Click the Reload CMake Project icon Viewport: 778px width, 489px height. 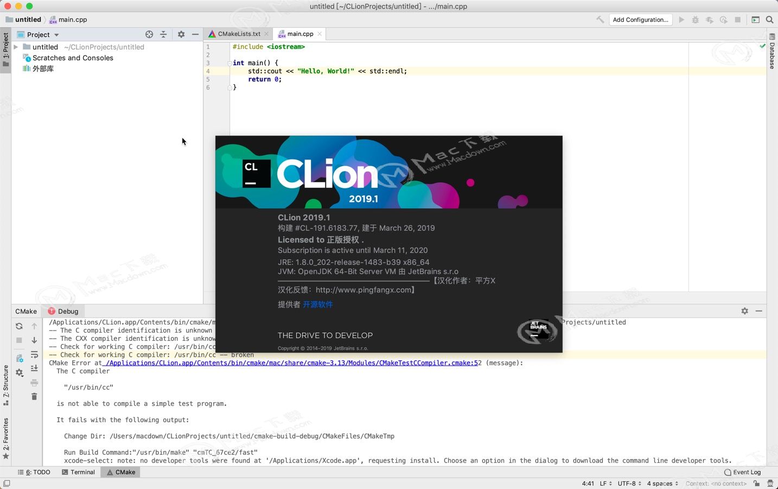pyautogui.click(x=19, y=326)
